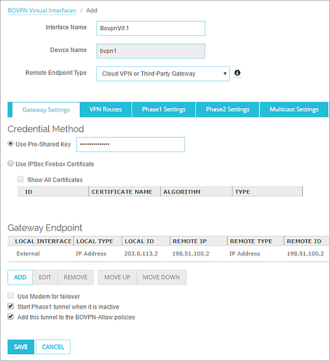Click the LOCAL INTERFACE column header
Viewport: 330px width, 361px height.
click(x=41, y=241)
